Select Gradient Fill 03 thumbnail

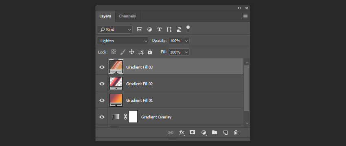[x=116, y=67]
